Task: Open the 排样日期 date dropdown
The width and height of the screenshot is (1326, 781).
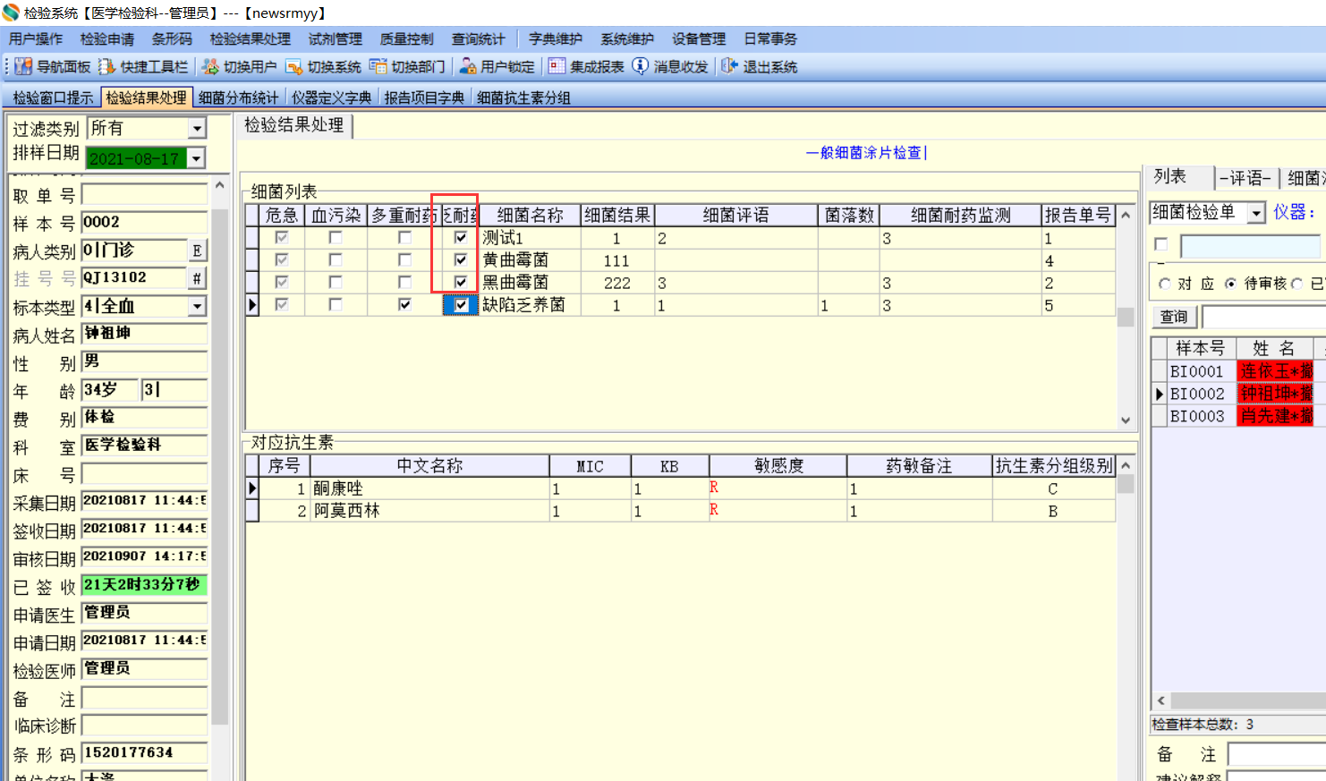Action: [x=197, y=158]
